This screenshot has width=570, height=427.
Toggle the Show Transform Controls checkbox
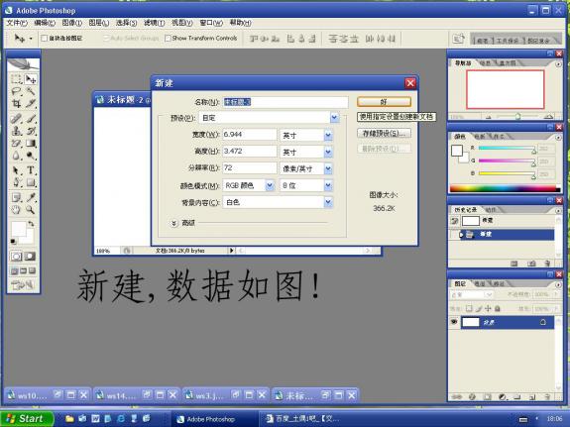[x=168, y=39]
